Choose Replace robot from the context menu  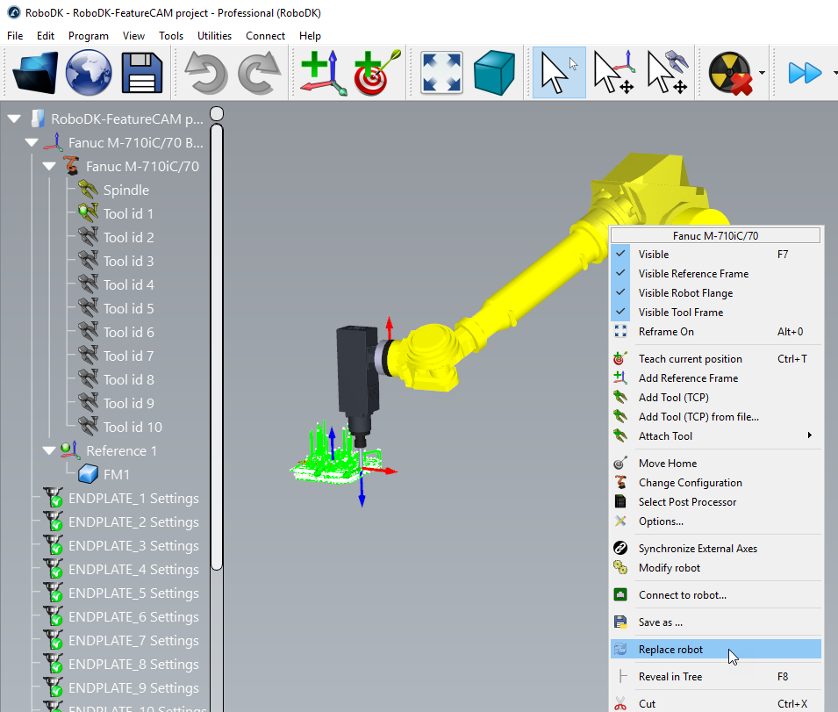(670, 649)
